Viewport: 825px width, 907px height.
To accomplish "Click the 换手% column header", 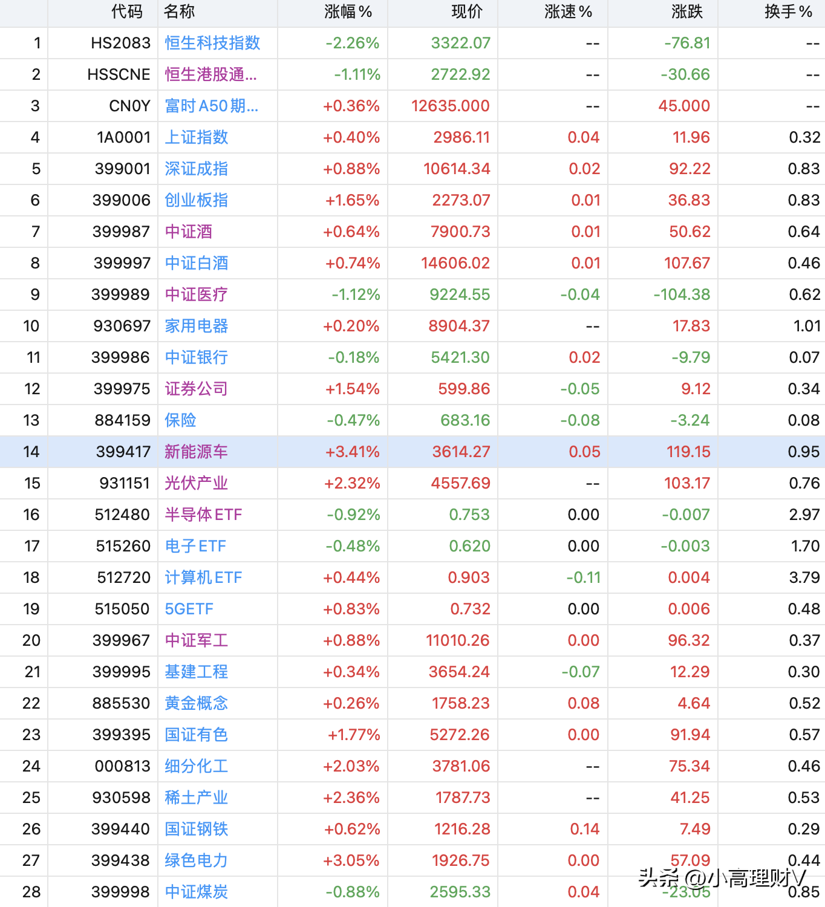I will [788, 11].
